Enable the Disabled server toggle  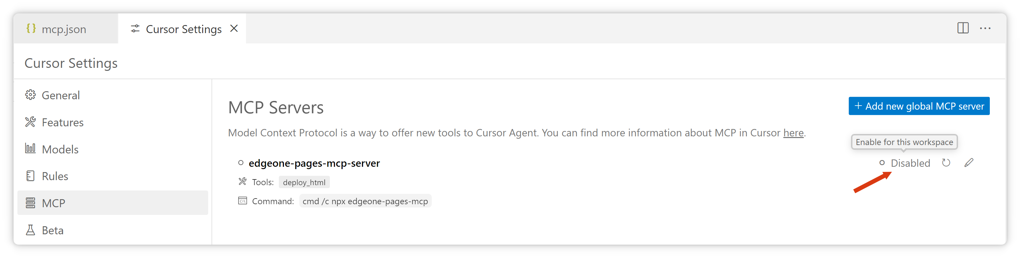click(905, 163)
